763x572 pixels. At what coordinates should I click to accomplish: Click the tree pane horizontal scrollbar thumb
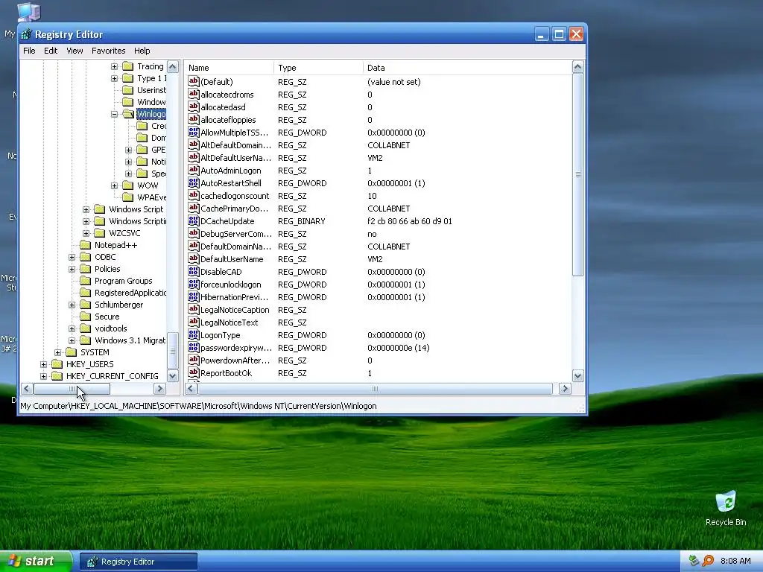(x=72, y=389)
